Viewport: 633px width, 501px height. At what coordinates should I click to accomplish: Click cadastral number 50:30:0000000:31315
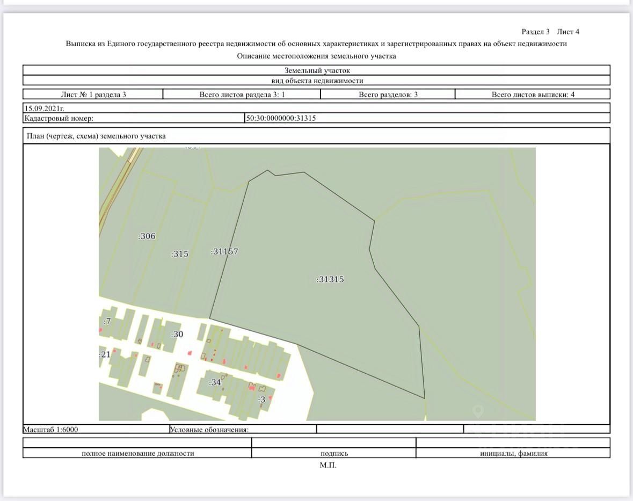[281, 118]
